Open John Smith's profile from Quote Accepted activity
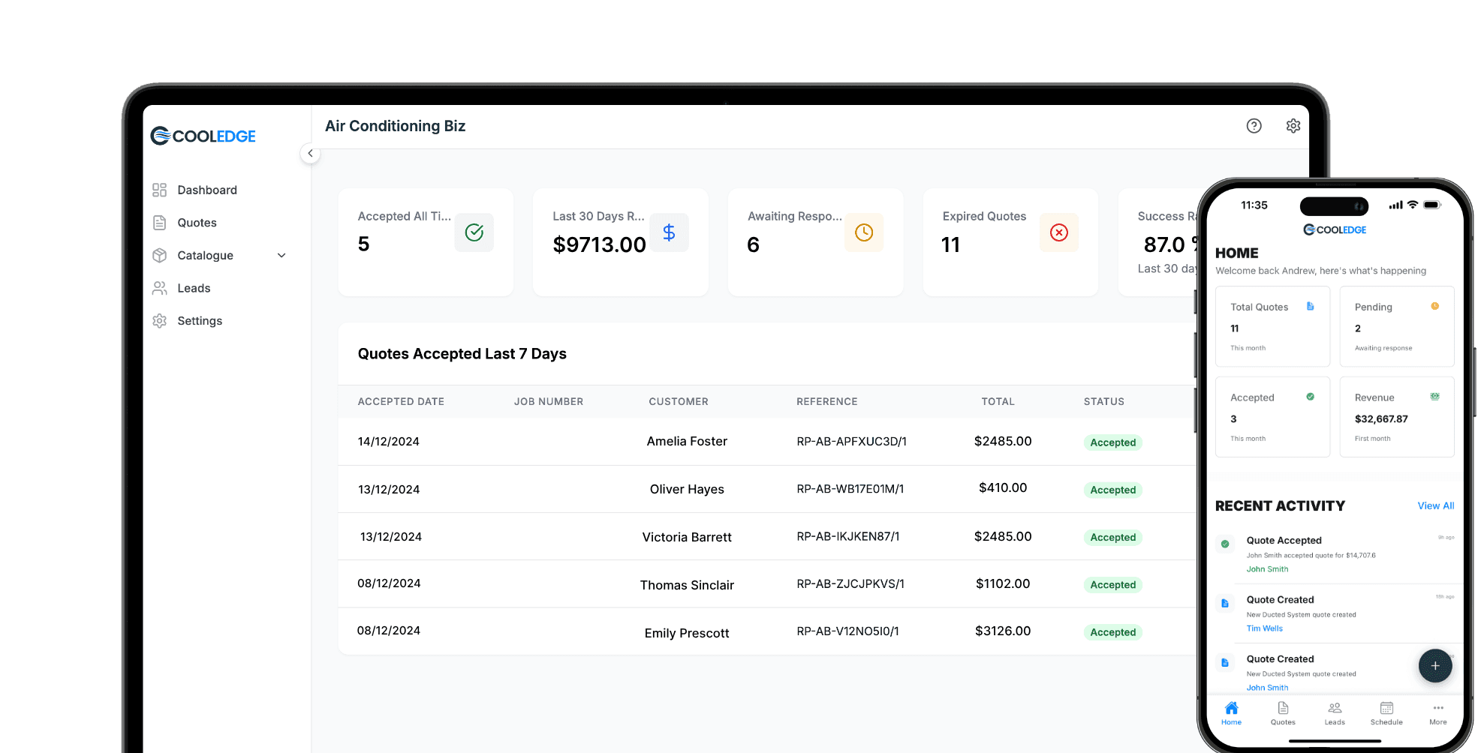This screenshot has width=1484, height=753. pyautogui.click(x=1267, y=569)
